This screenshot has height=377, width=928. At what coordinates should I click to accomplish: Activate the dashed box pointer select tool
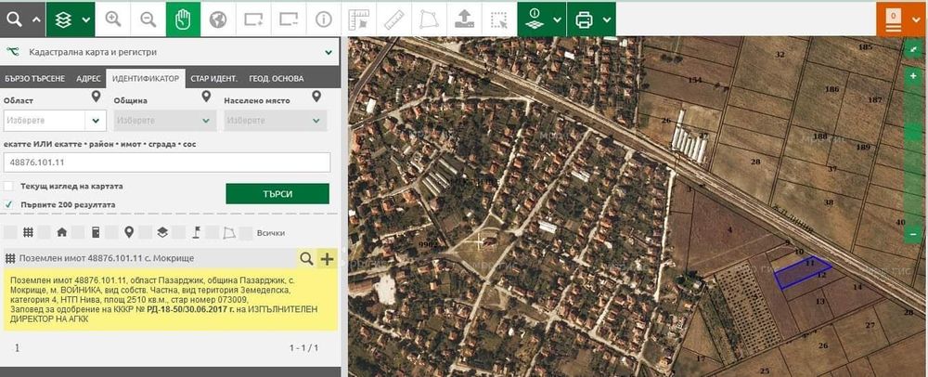[499, 19]
